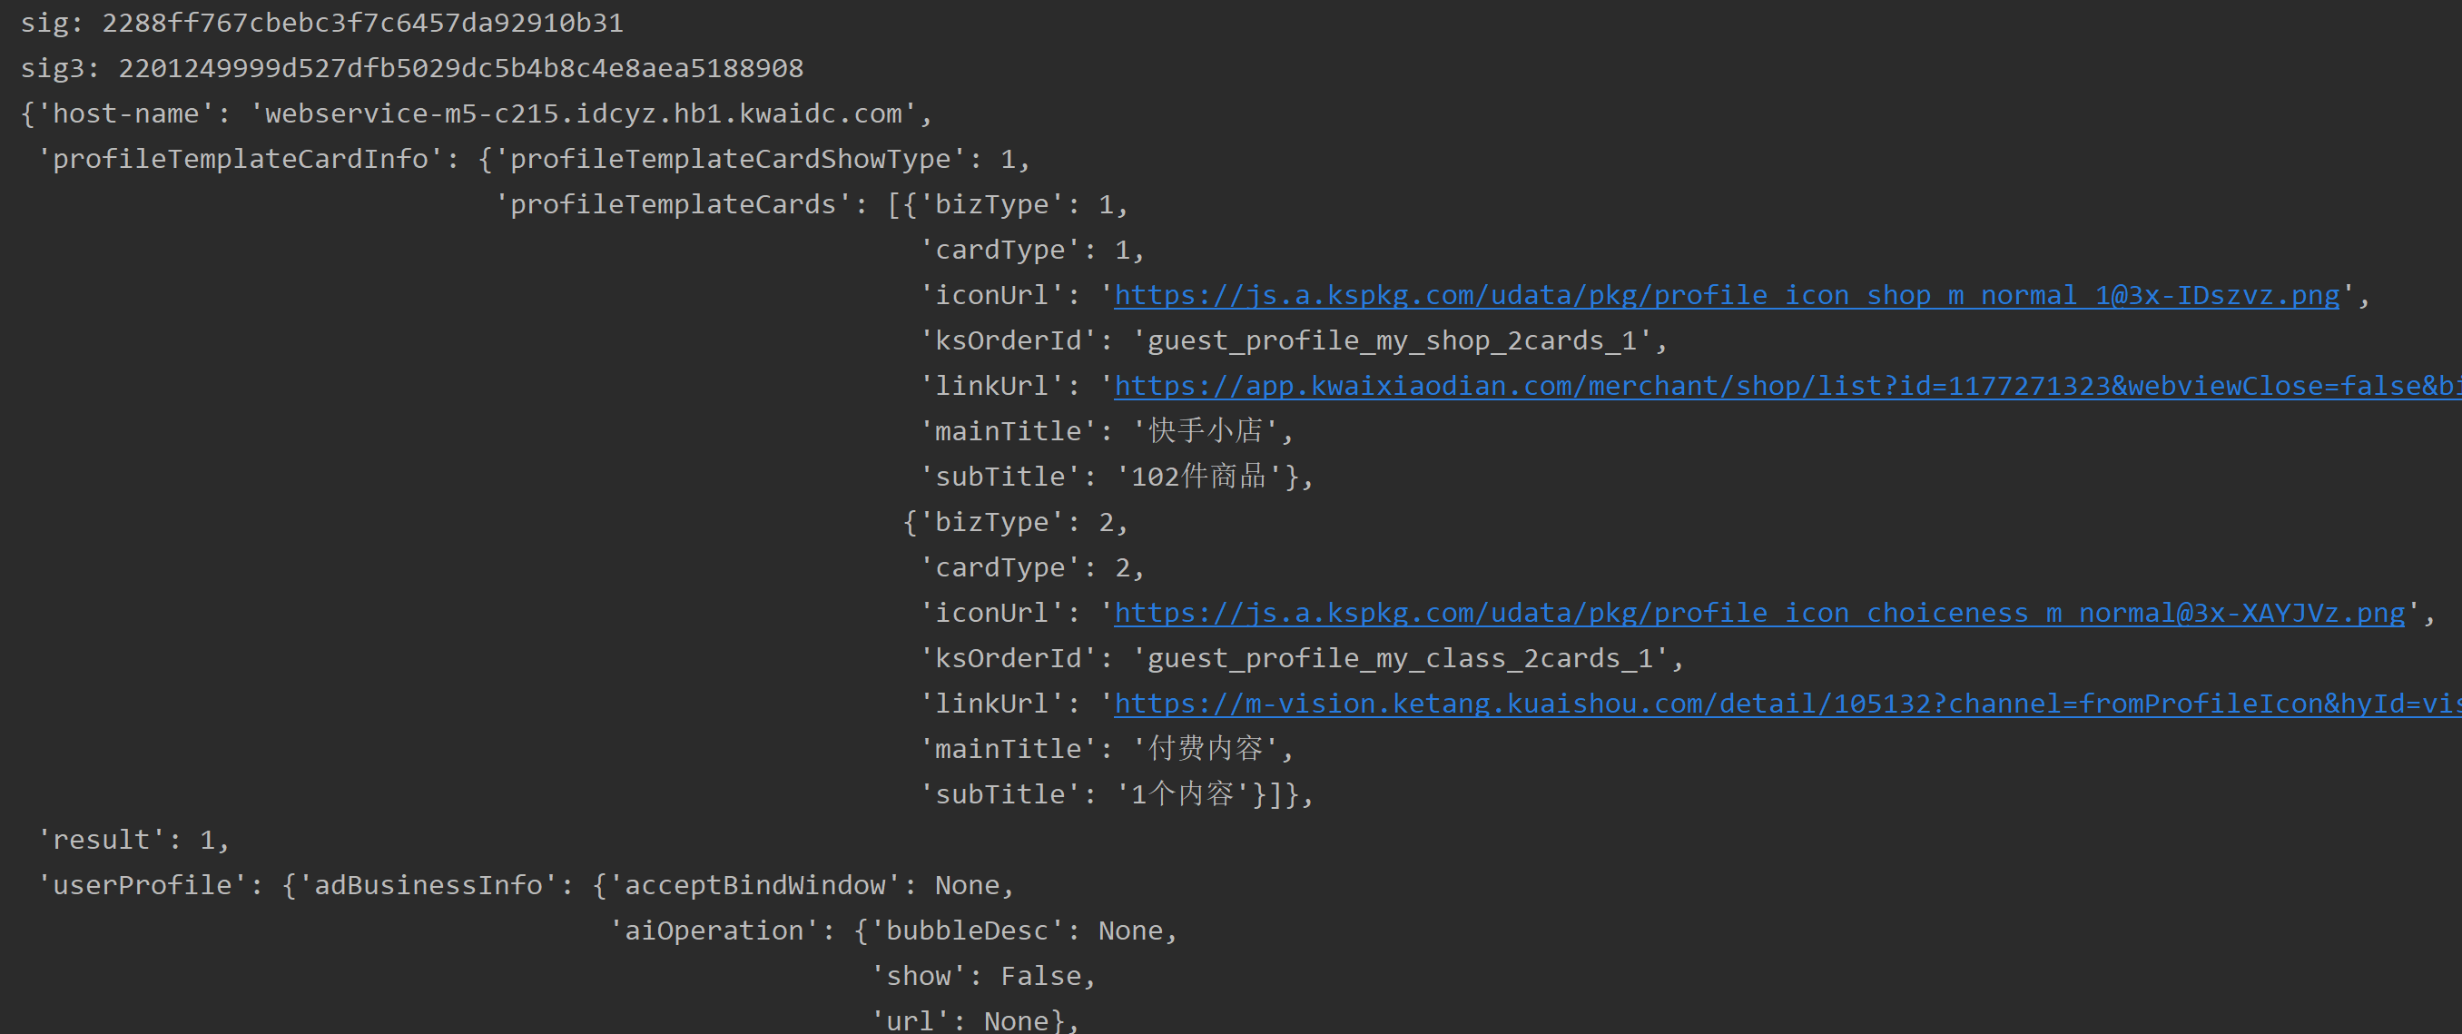The height and width of the screenshot is (1034, 2462).
Task: Click the host-name value webservice-m5-c215
Action: (x=583, y=113)
